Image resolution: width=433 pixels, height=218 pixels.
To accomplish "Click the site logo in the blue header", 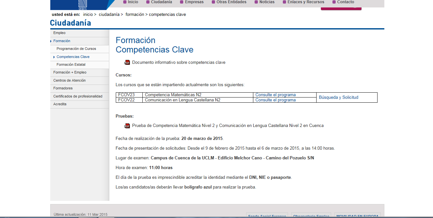I will (x=83, y=4).
